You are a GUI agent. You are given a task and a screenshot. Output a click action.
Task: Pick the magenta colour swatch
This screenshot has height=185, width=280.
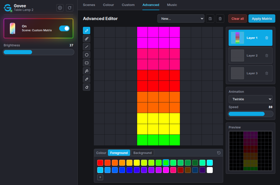tap(166, 170)
